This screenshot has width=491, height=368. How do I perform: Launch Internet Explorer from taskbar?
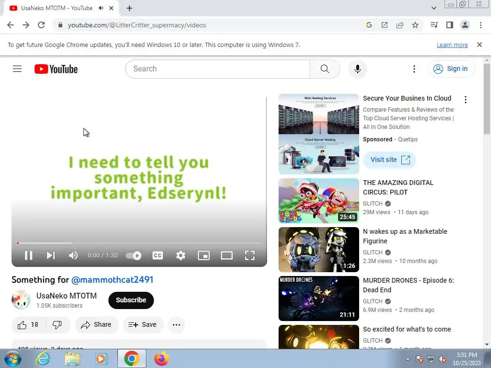point(43,358)
